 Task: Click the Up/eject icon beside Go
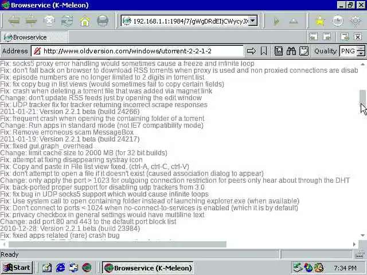point(293,21)
